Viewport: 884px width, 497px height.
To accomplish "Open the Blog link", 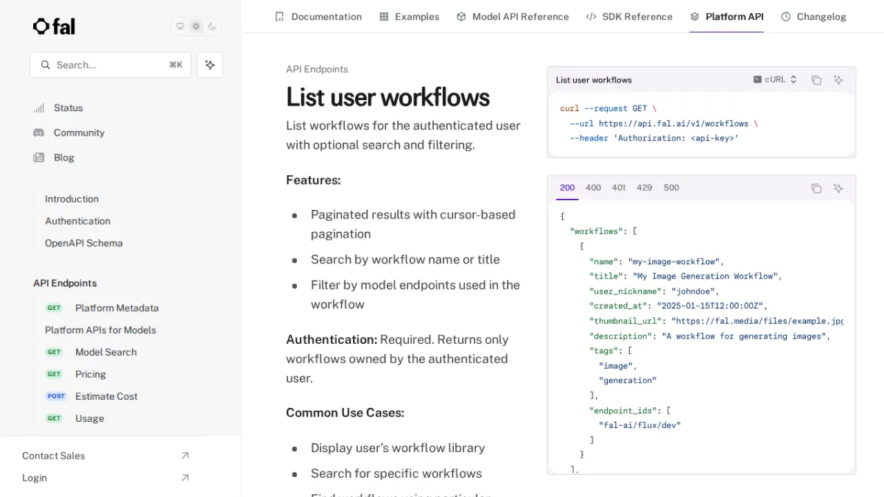I will [x=64, y=158].
